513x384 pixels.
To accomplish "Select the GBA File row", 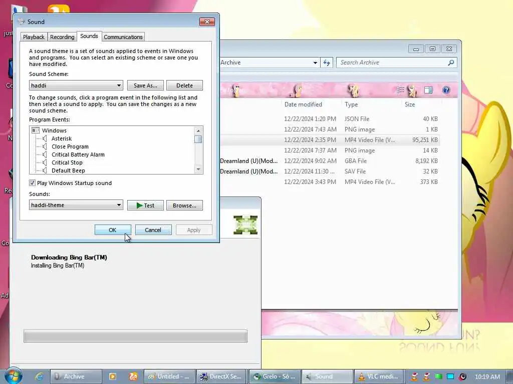I will (x=329, y=161).
